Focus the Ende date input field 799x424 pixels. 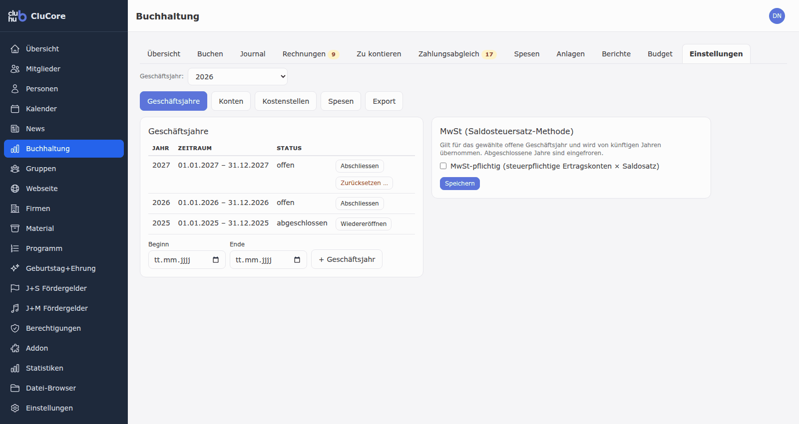point(268,260)
